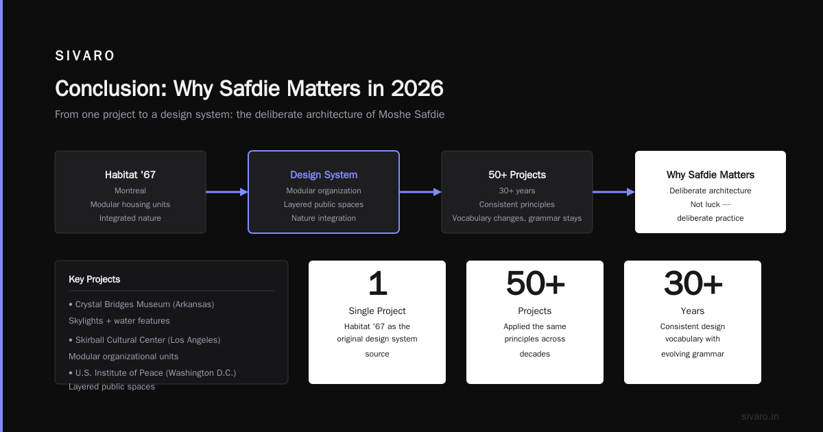Viewport: 823px width, 432px height.
Task: Click 'Montreal' in the Habitat '67 card
Action: (x=130, y=191)
